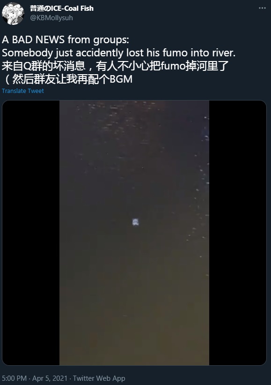Open the Twitter Web App source link
Viewport: 271px width, 385px height.
pos(99,378)
